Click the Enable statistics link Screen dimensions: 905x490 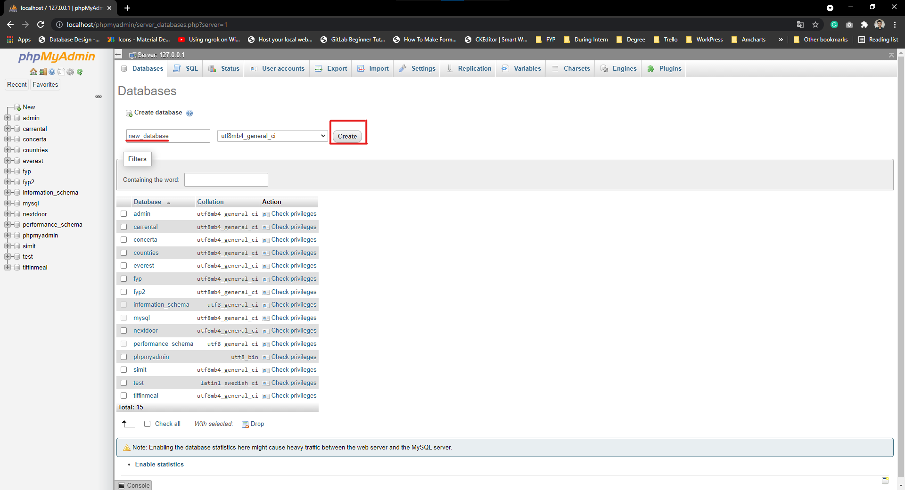(159, 464)
